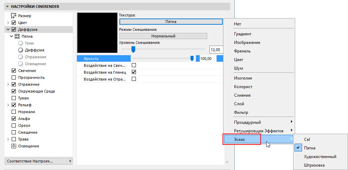
Task: Choose Изображение in texture menu
Action: [x=259, y=42]
